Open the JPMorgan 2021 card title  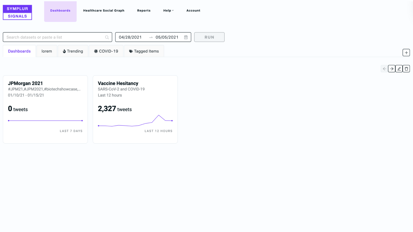pos(25,83)
